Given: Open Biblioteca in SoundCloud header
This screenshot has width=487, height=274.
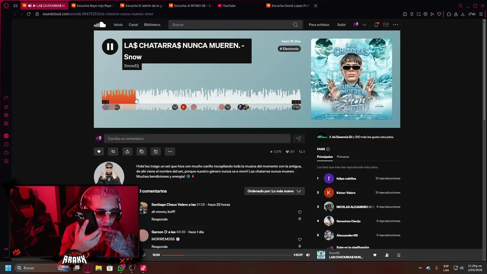Looking at the screenshot, I should pos(152,25).
